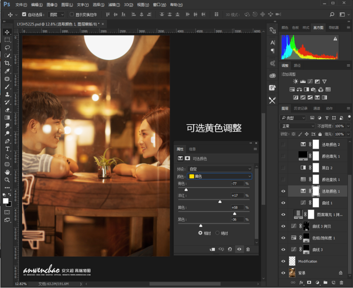Open Layers panel flyout menu
The image size is (353, 288).
pyautogui.click(x=348, y=108)
